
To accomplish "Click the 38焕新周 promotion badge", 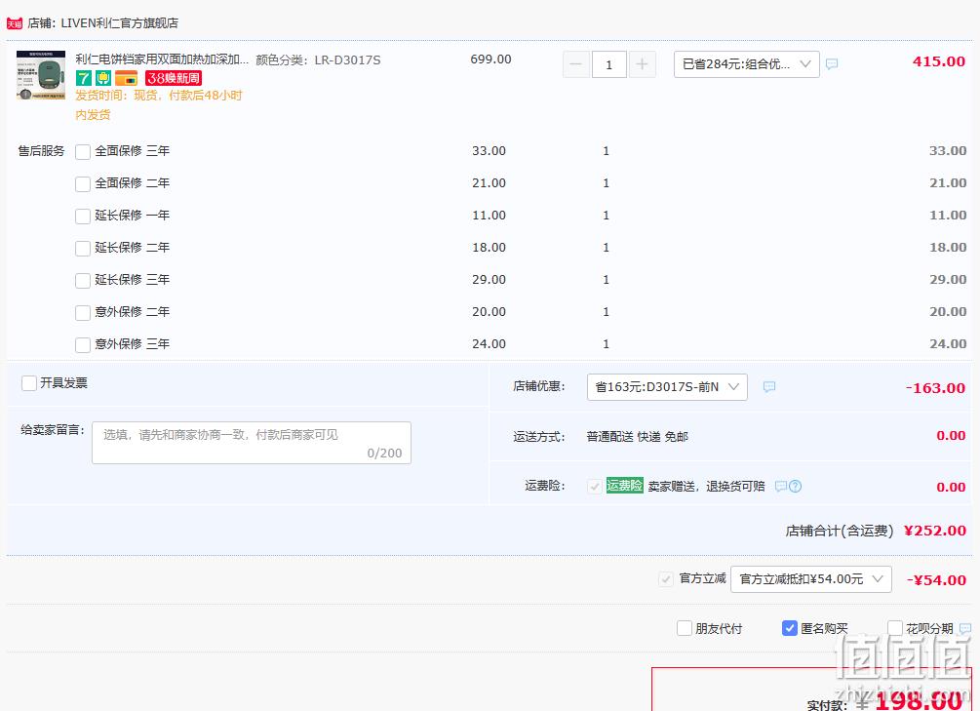I will [x=174, y=78].
